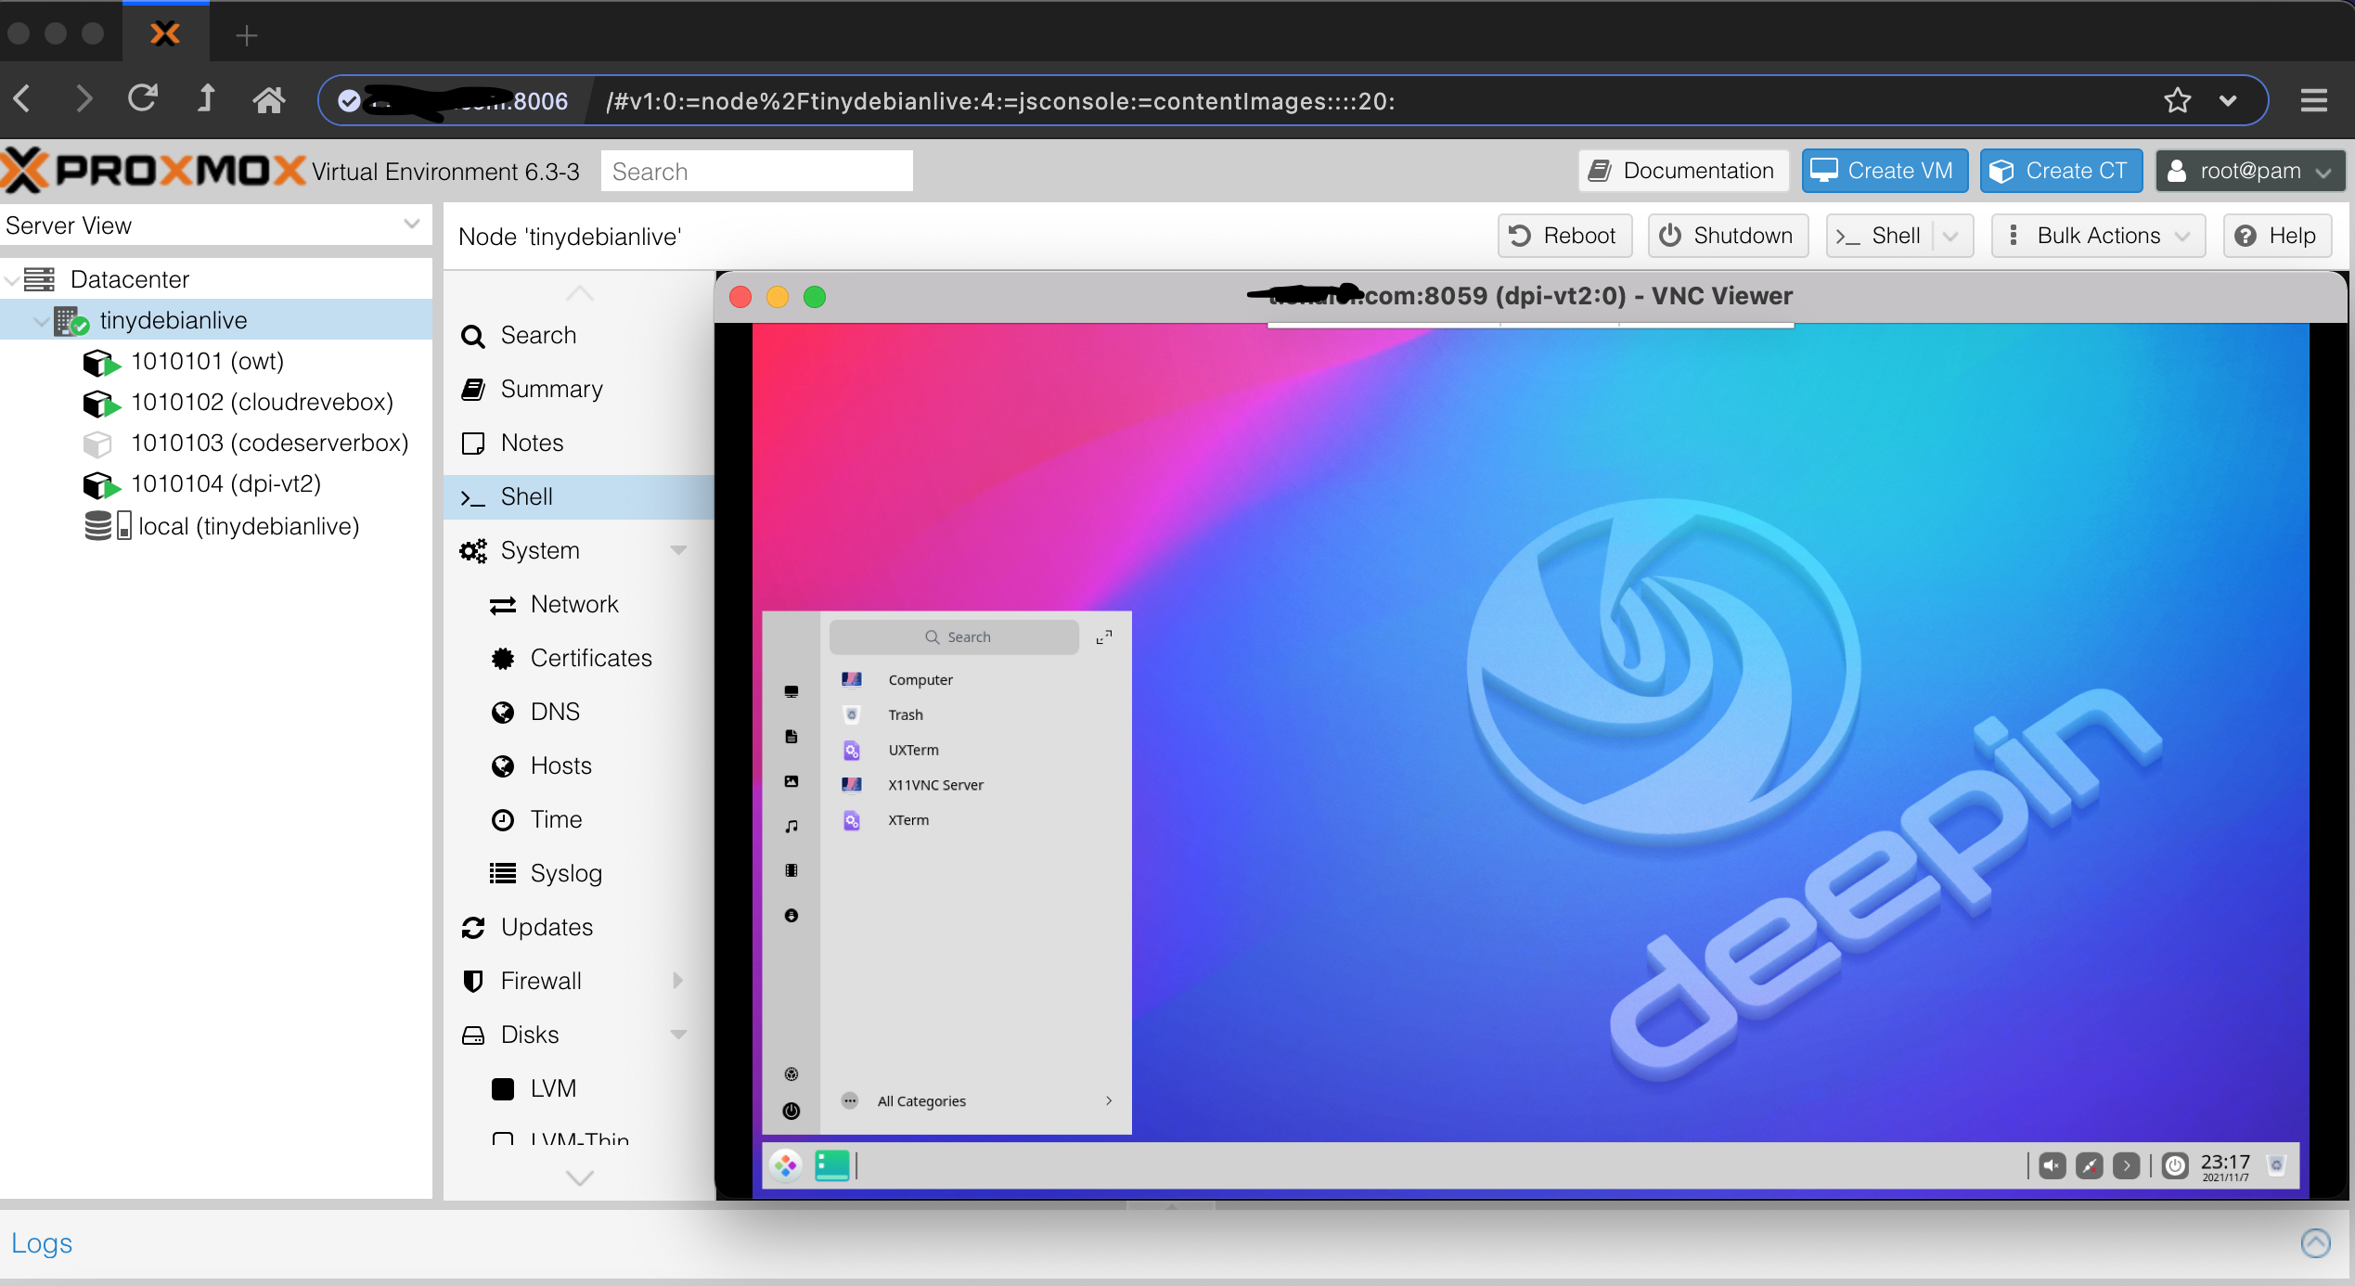Image resolution: width=2355 pixels, height=1286 pixels.
Task: Click the Proxmox Search input field
Action: [x=756, y=172]
